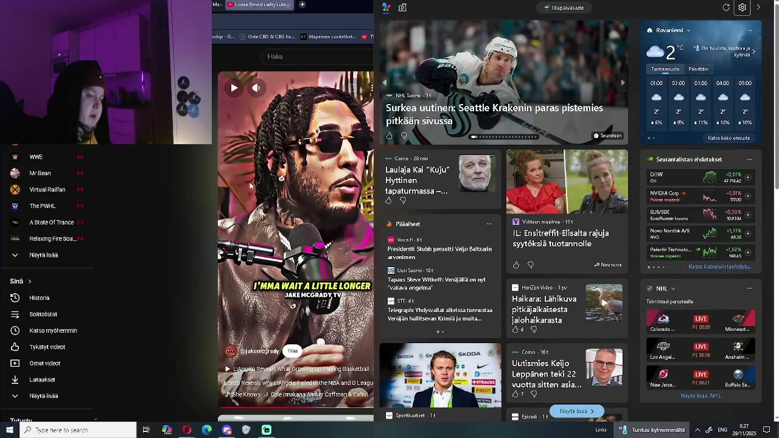Refresh the widgets feed
The height and width of the screenshot is (438, 779).
pyautogui.click(x=726, y=7)
